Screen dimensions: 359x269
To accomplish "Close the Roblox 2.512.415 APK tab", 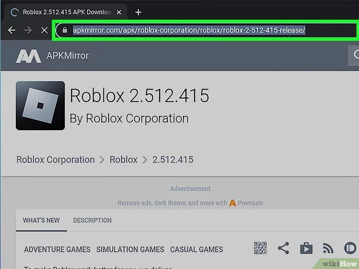I will (119, 12).
